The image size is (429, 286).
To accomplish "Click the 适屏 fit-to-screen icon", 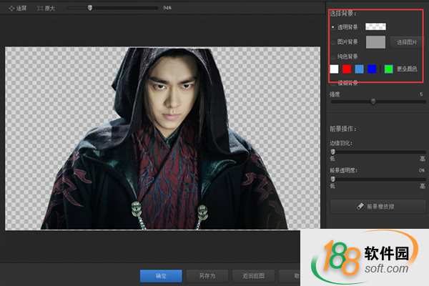I will pyautogui.click(x=11, y=9).
